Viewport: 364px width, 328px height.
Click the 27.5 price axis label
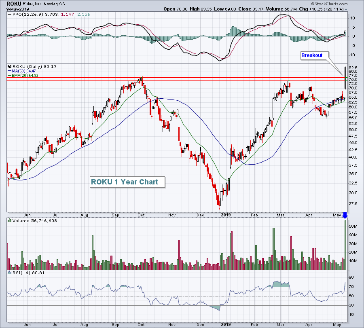pyautogui.click(x=353, y=203)
